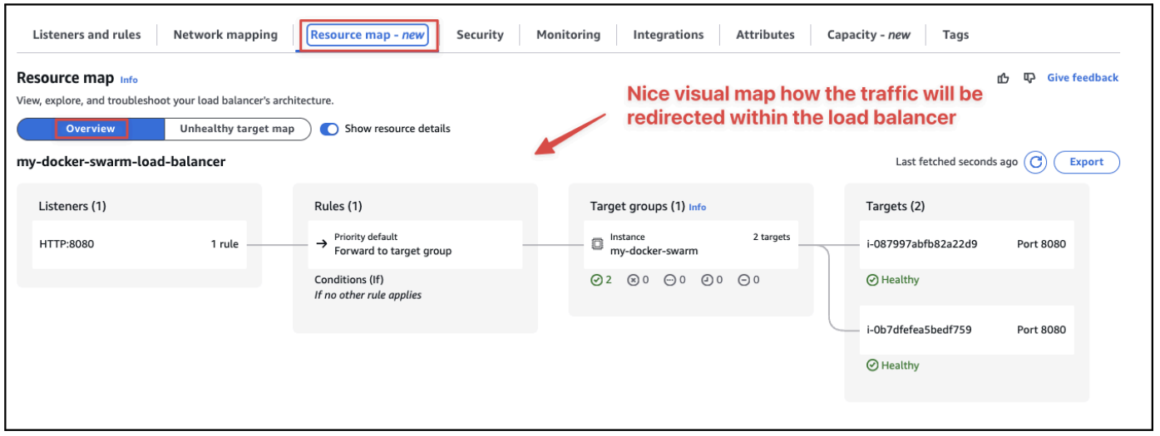
Task: Toggle Show resource details switch
Action: 329,129
